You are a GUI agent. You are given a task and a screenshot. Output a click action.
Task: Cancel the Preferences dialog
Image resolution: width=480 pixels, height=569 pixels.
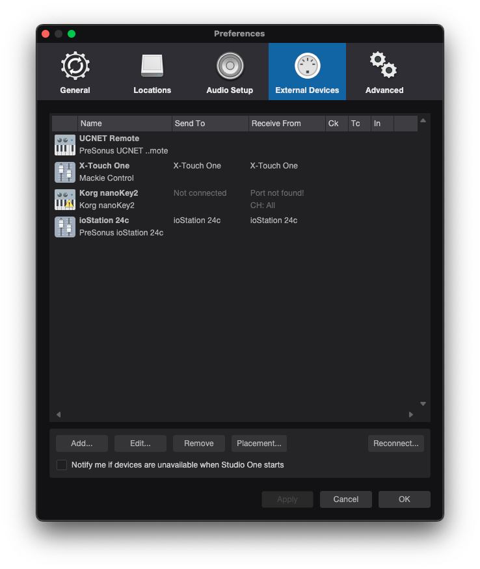click(x=345, y=499)
